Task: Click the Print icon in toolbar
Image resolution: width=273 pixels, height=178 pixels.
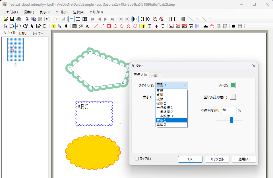Action: [x=19, y=19]
